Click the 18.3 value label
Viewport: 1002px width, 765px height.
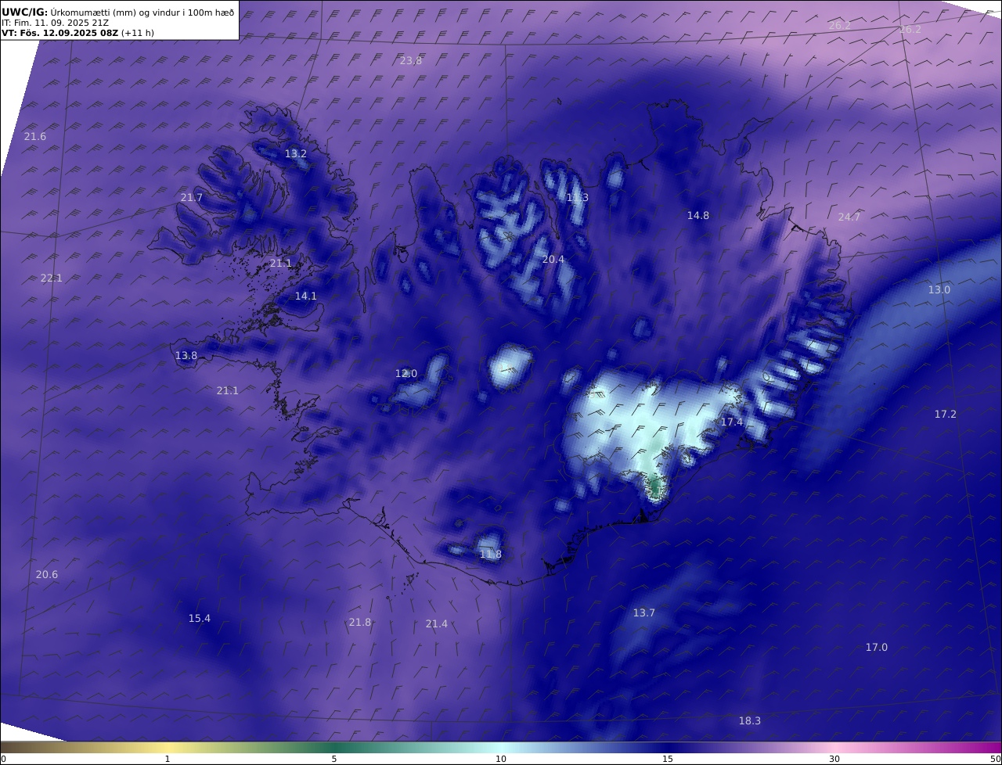click(x=750, y=721)
